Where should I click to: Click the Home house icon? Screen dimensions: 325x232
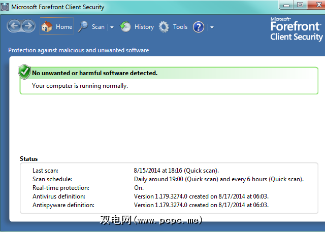[47, 27]
